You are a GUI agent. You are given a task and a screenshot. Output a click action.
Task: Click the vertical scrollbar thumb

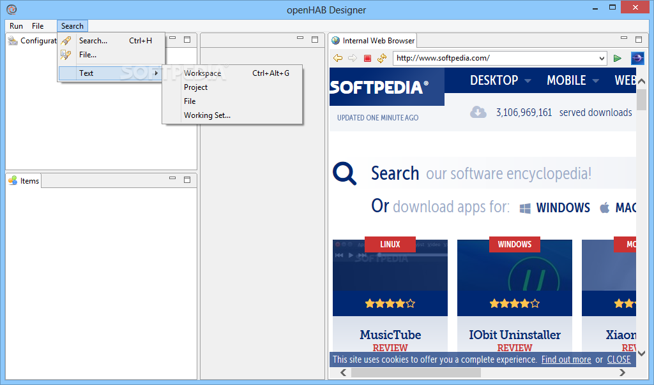(642, 100)
